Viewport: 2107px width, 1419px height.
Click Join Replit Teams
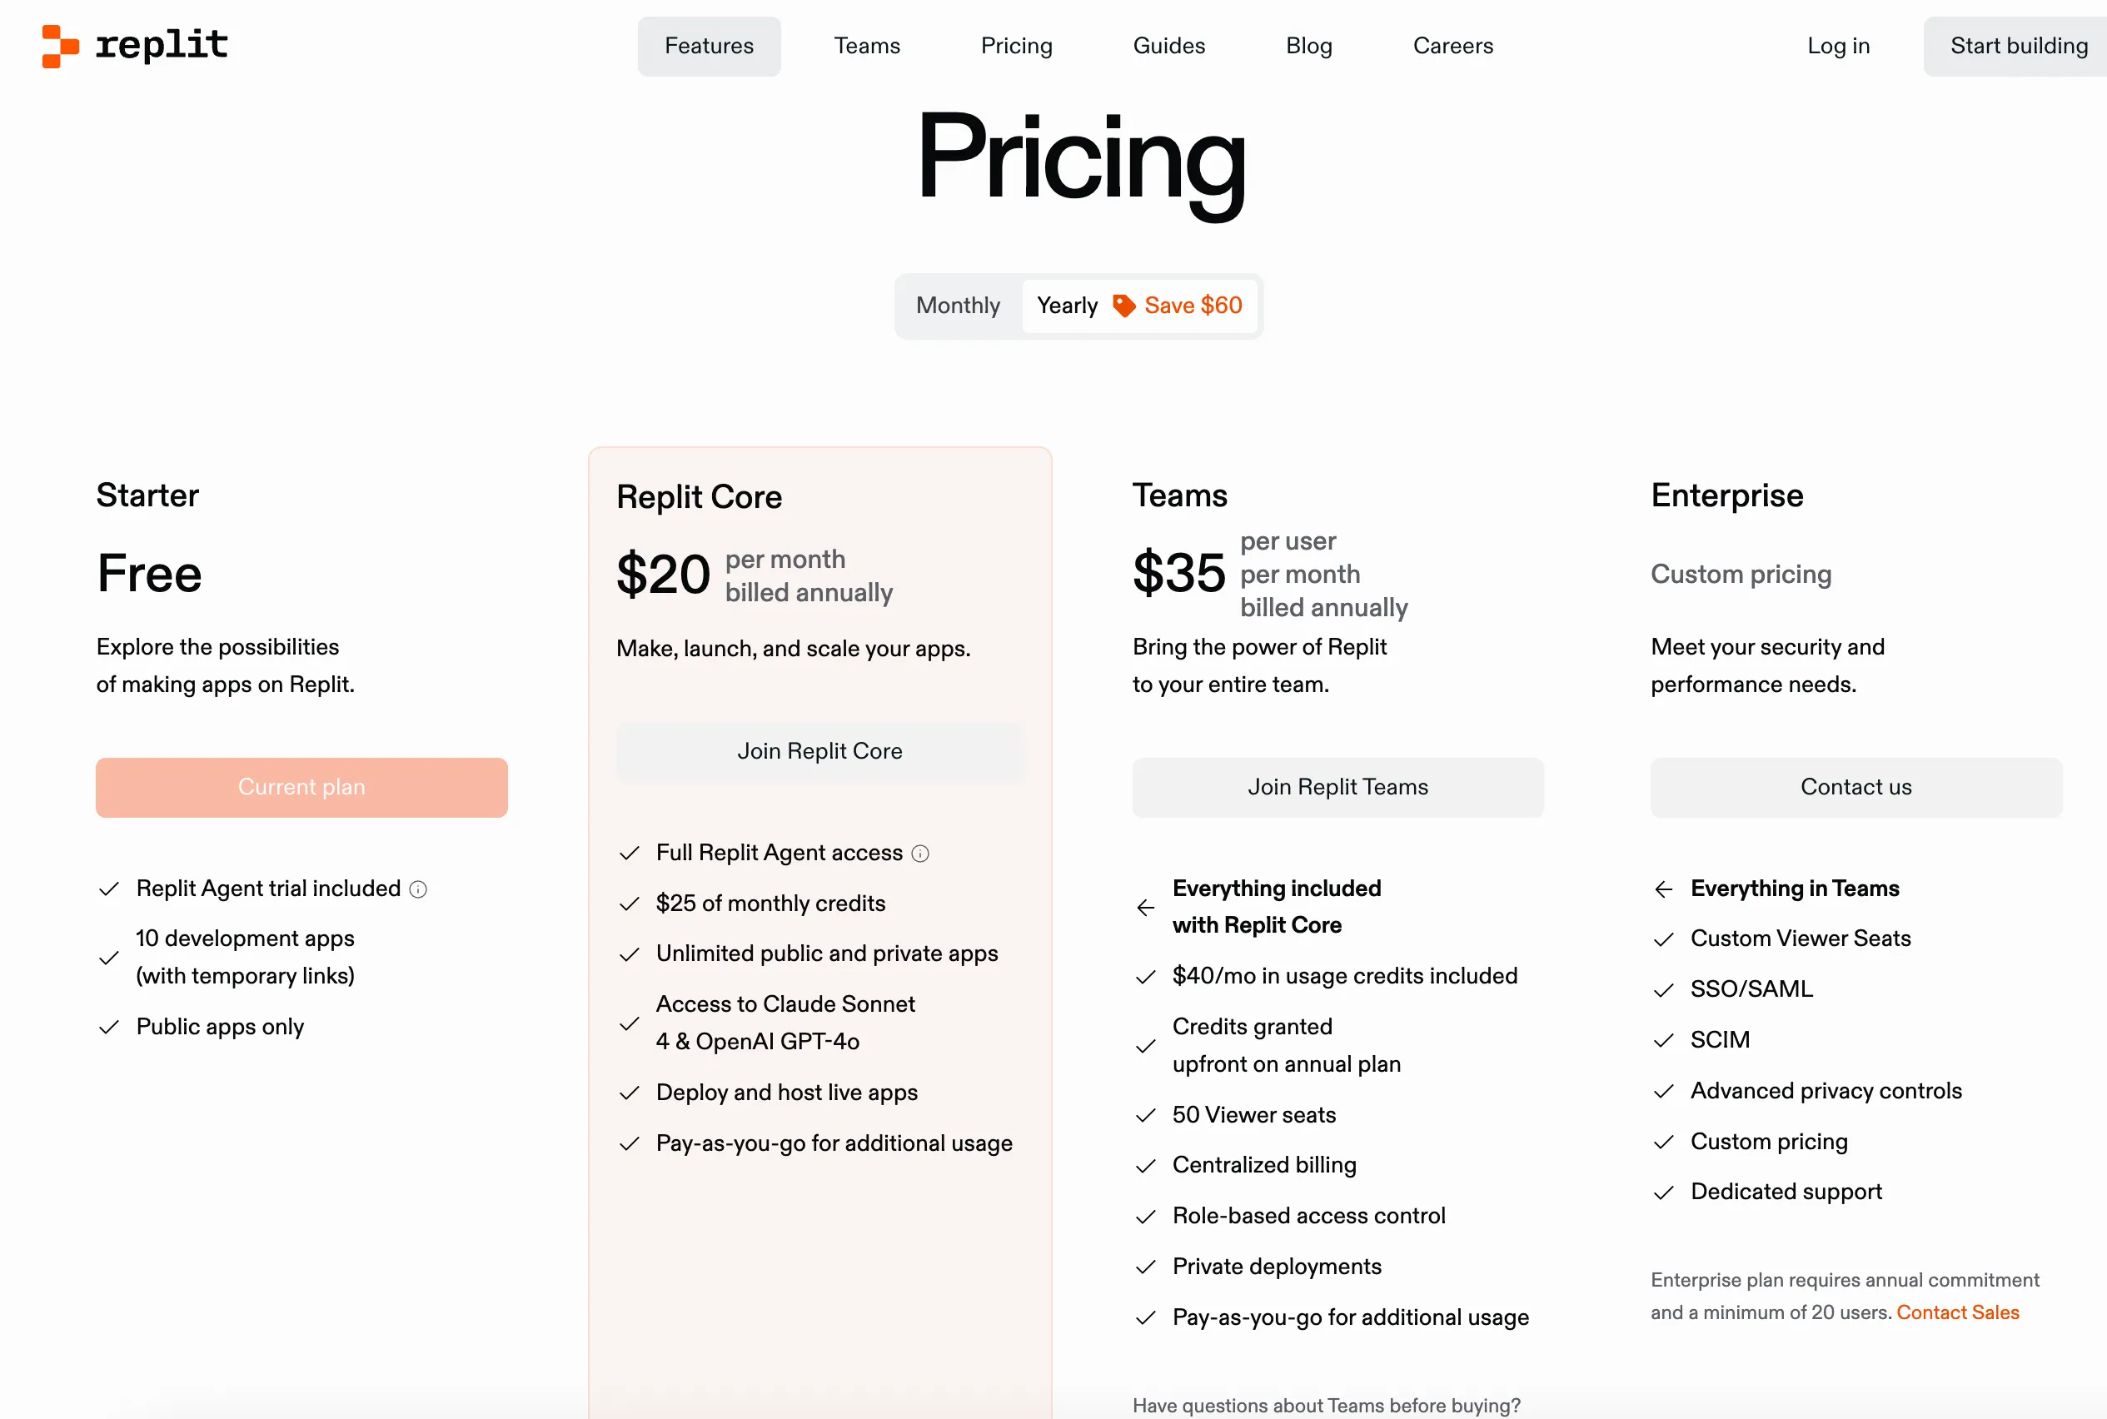[x=1337, y=786]
